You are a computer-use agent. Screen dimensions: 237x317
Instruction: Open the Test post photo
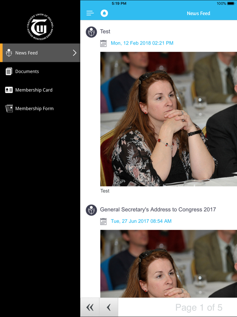tap(169, 119)
